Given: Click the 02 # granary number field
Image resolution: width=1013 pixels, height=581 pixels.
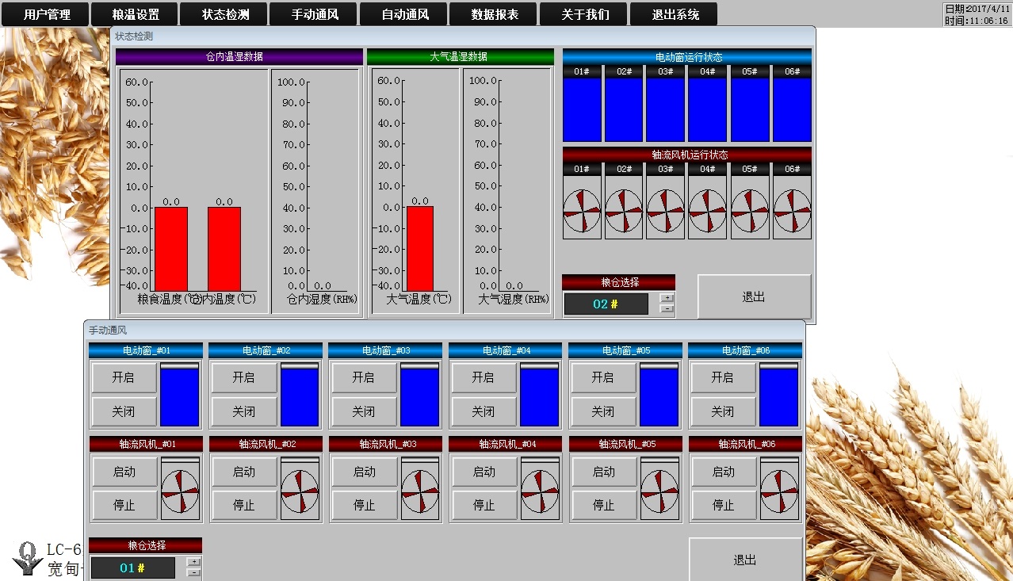Looking at the screenshot, I should tap(606, 304).
